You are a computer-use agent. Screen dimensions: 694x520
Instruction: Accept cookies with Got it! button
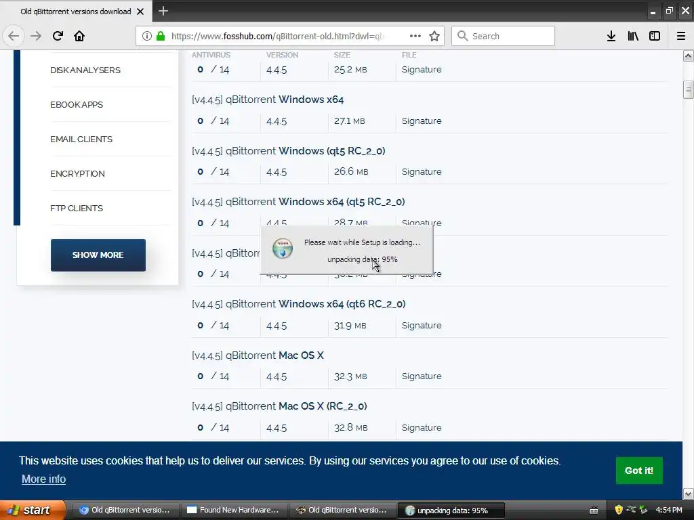tap(639, 471)
